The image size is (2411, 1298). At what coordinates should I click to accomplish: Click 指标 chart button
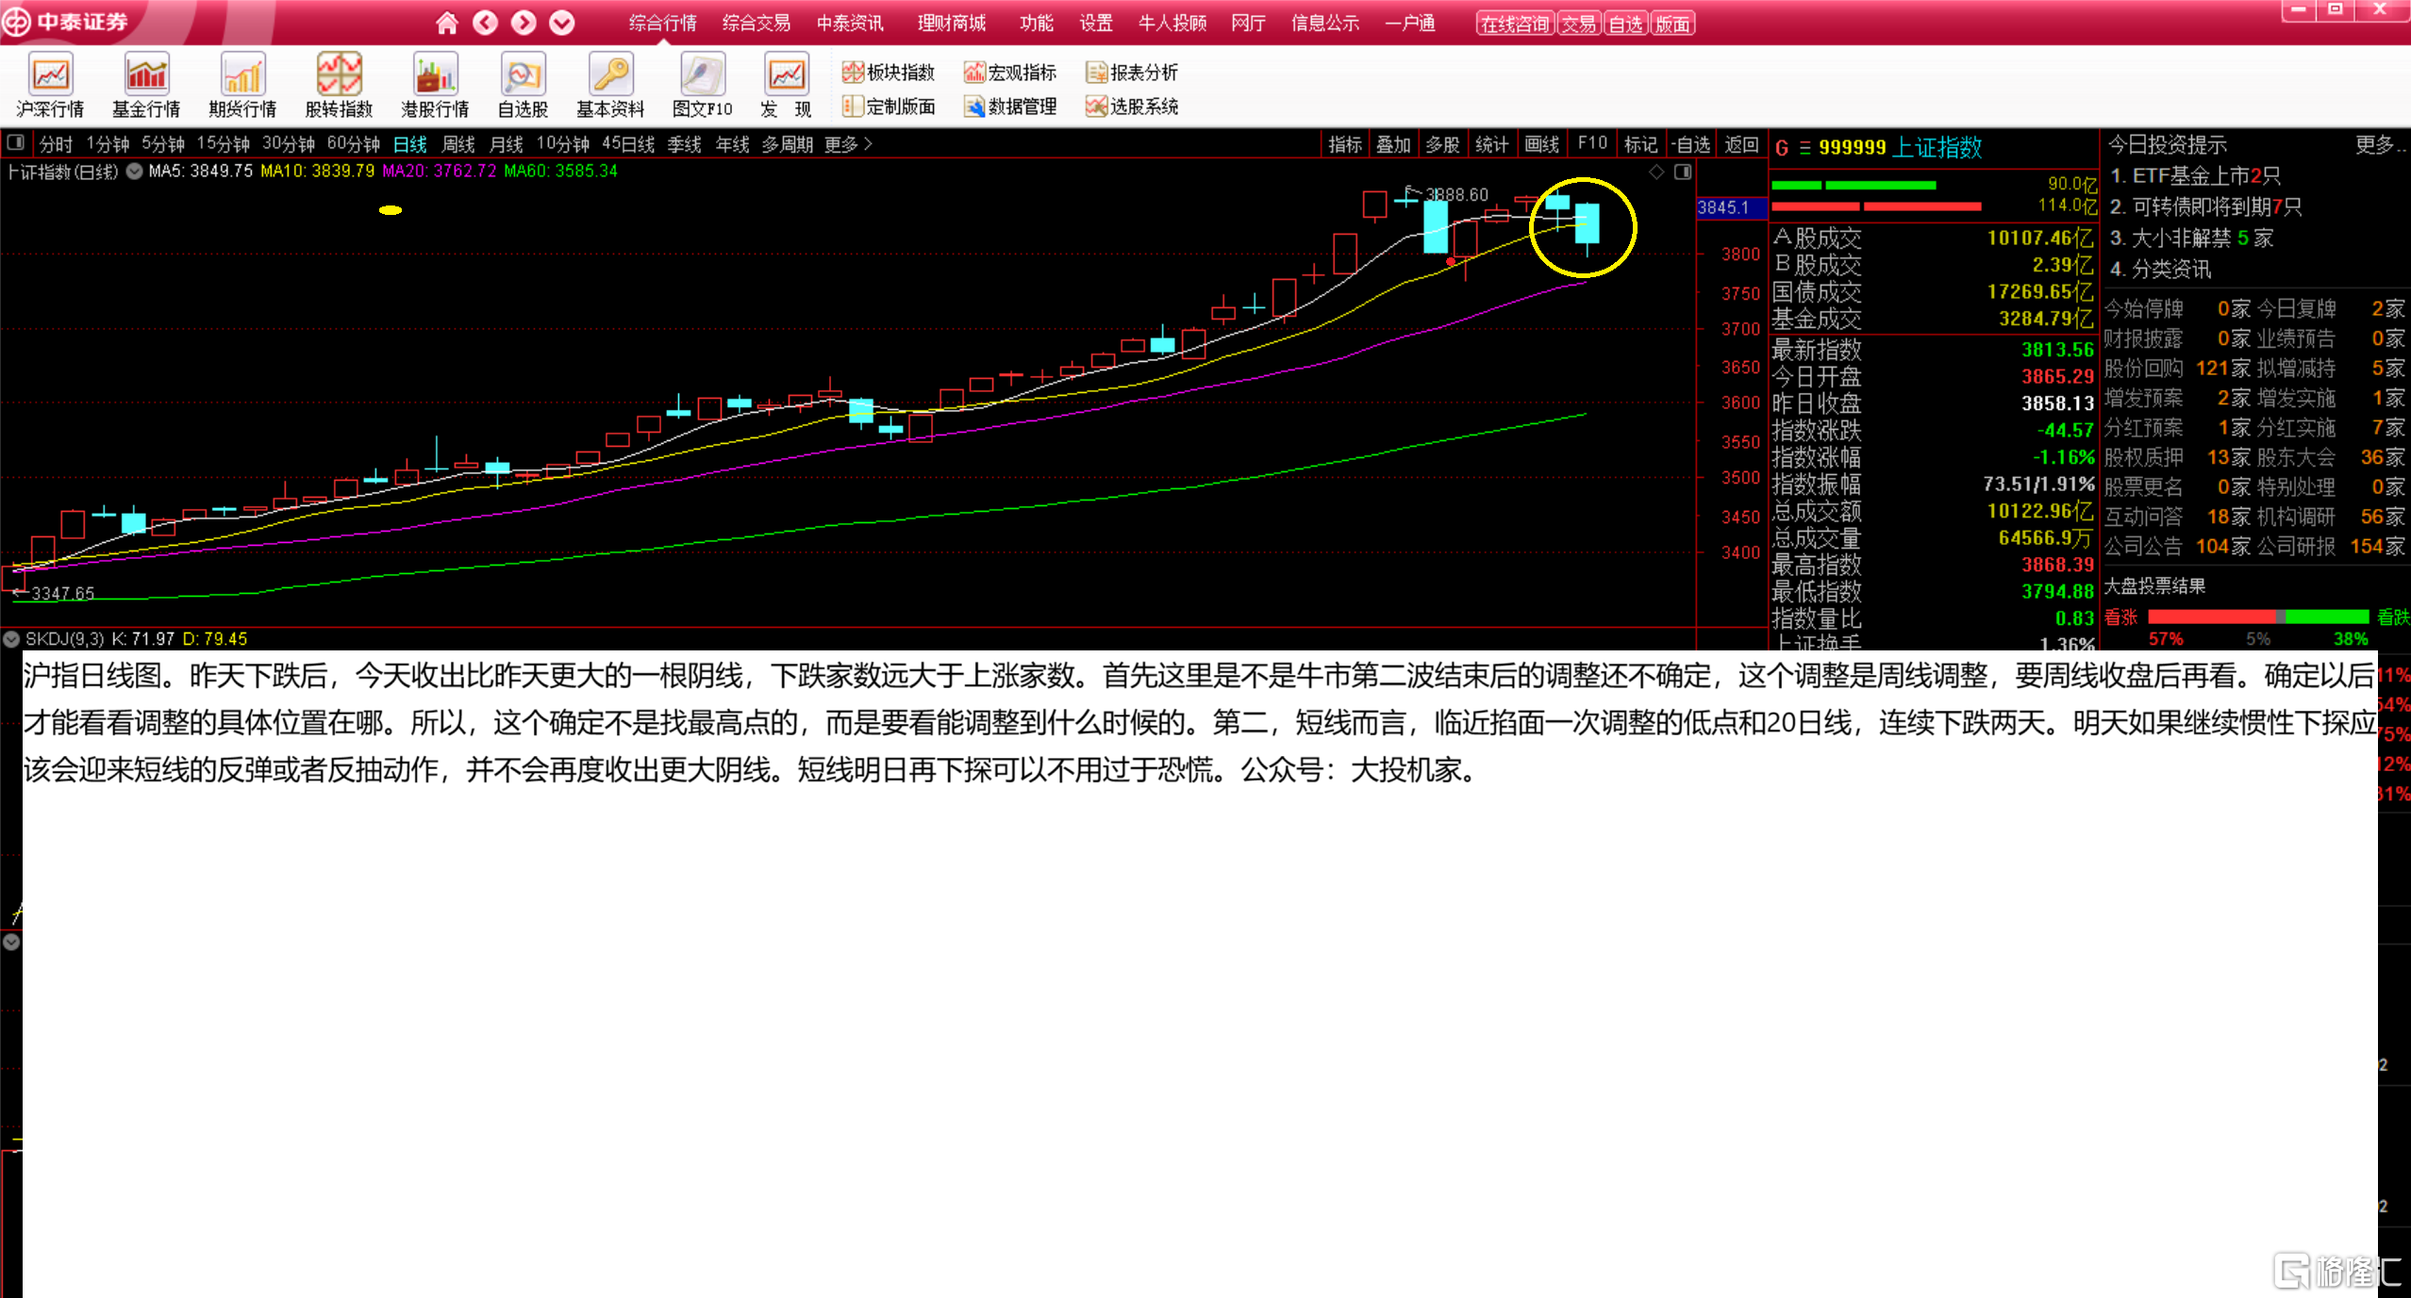pos(1345,144)
